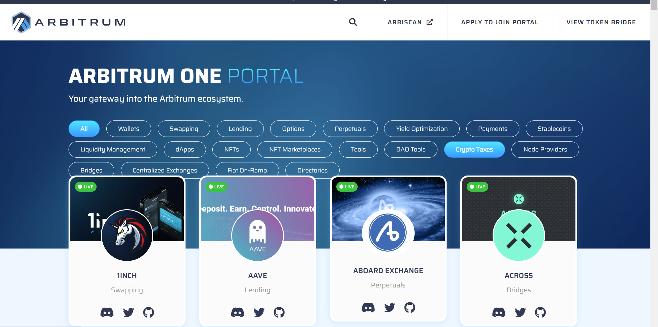The height and width of the screenshot is (327, 658).
Task: Choose the Fiat On-Ramp filter
Action: tap(247, 170)
